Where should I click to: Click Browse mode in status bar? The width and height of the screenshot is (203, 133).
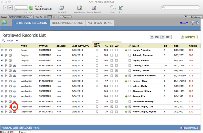click(22, 132)
